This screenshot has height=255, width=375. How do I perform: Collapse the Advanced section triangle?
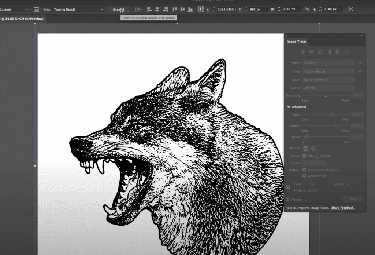point(289,107)
